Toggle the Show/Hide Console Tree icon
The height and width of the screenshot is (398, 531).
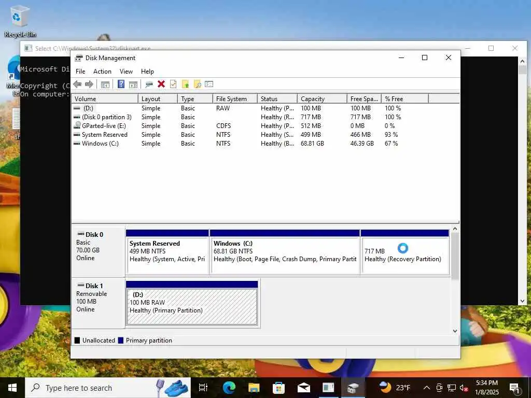click(105, 84)
